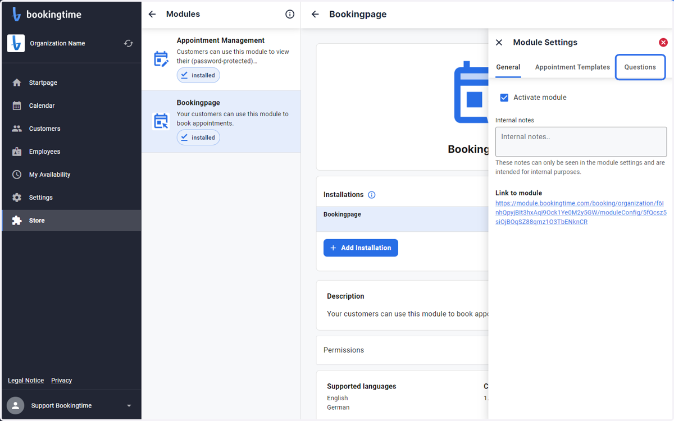The height and width of the screenshot is (421, 674).
Task: Switch to the Questions tab
Action: [640, 67]
